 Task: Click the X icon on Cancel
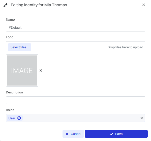click(x=67, y=134)
